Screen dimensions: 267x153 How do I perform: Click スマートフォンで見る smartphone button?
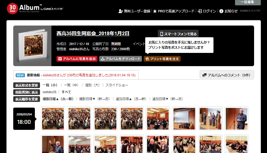178,34
